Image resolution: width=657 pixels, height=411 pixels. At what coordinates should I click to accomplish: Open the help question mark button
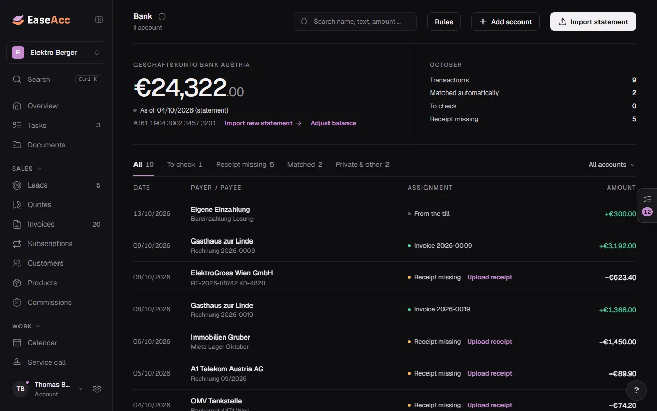636,390
